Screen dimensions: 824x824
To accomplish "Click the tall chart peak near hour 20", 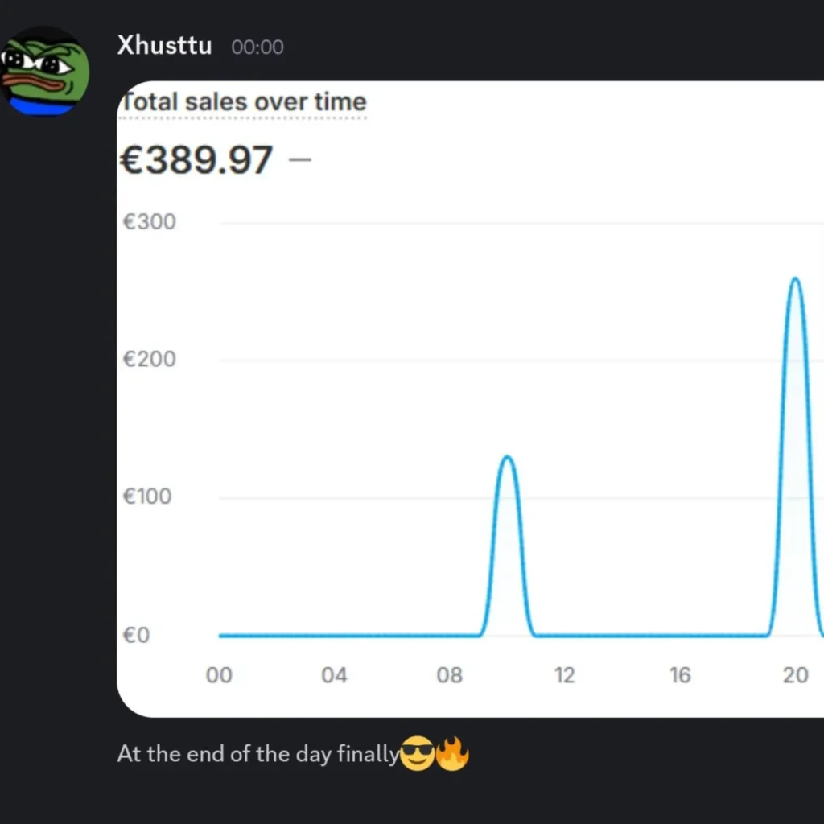I will 795,280.
